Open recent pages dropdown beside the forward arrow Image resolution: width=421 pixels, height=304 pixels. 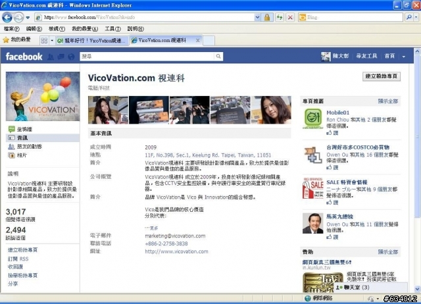pos(28,18)
